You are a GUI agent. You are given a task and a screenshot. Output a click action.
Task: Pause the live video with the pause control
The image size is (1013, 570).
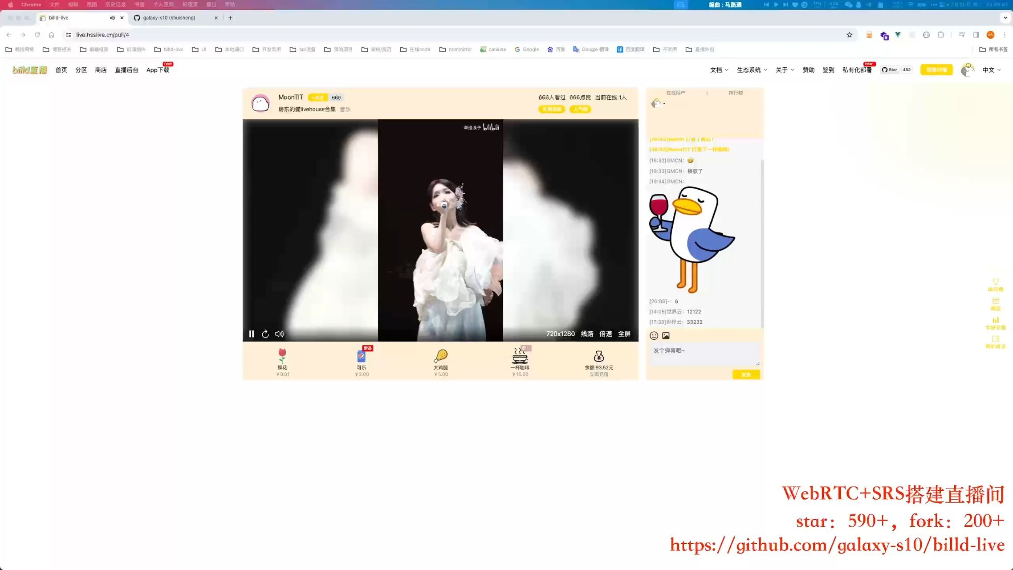pos(252,334)
